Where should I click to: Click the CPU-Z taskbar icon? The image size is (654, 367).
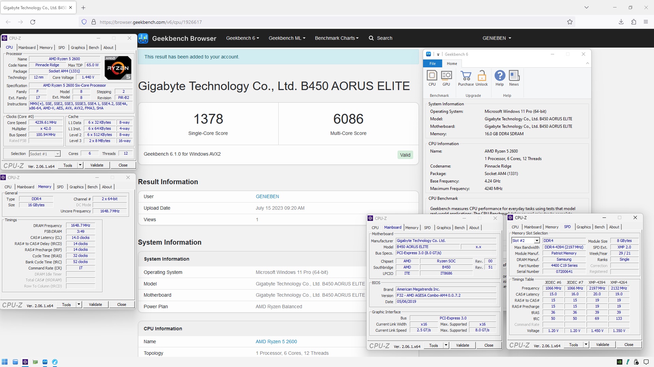(25, 362)
